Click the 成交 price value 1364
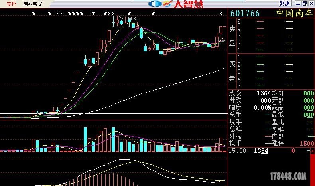 264,93
